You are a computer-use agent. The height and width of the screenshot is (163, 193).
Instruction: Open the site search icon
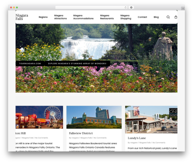[x=168, y=17]
